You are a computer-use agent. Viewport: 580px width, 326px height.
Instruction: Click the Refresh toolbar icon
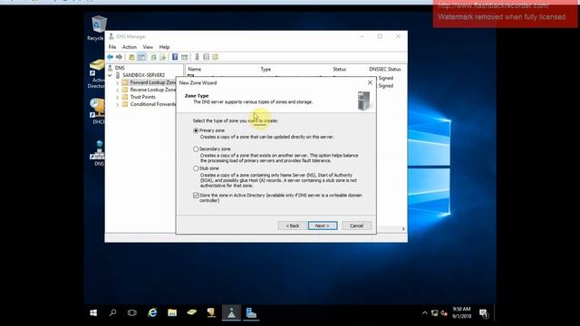(x=153, y=57)
